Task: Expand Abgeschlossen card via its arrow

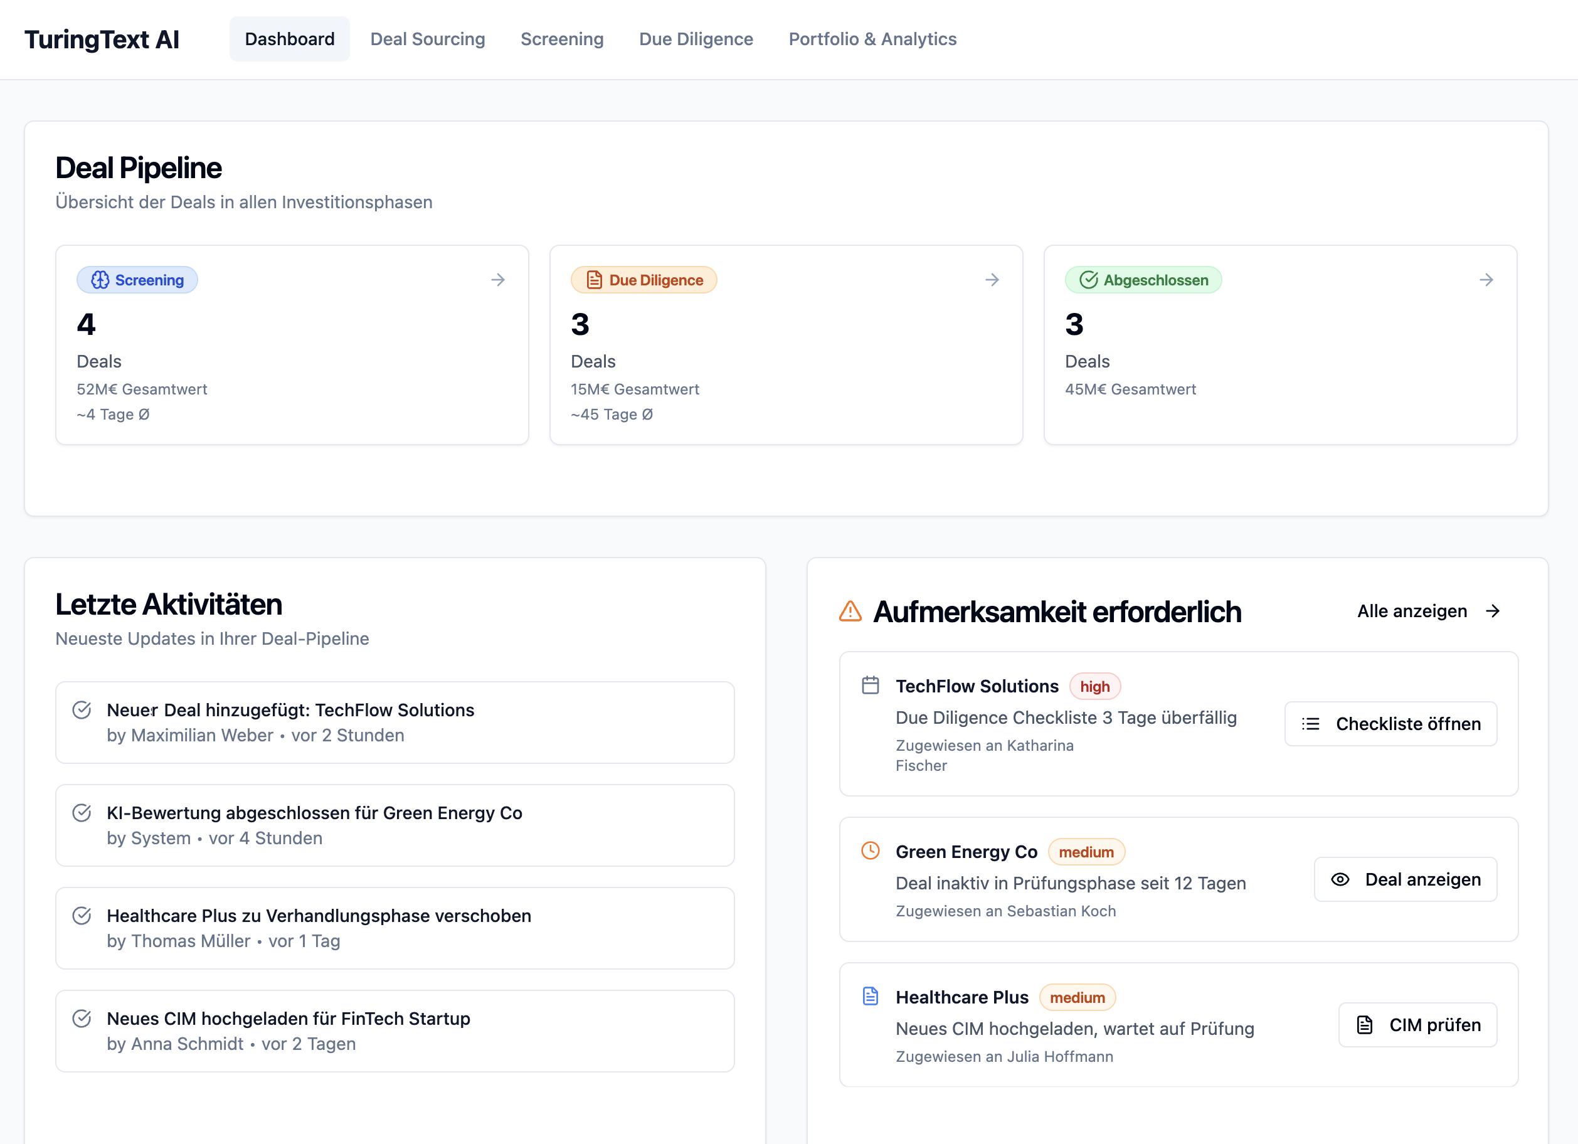Action: click(1486, 280)
